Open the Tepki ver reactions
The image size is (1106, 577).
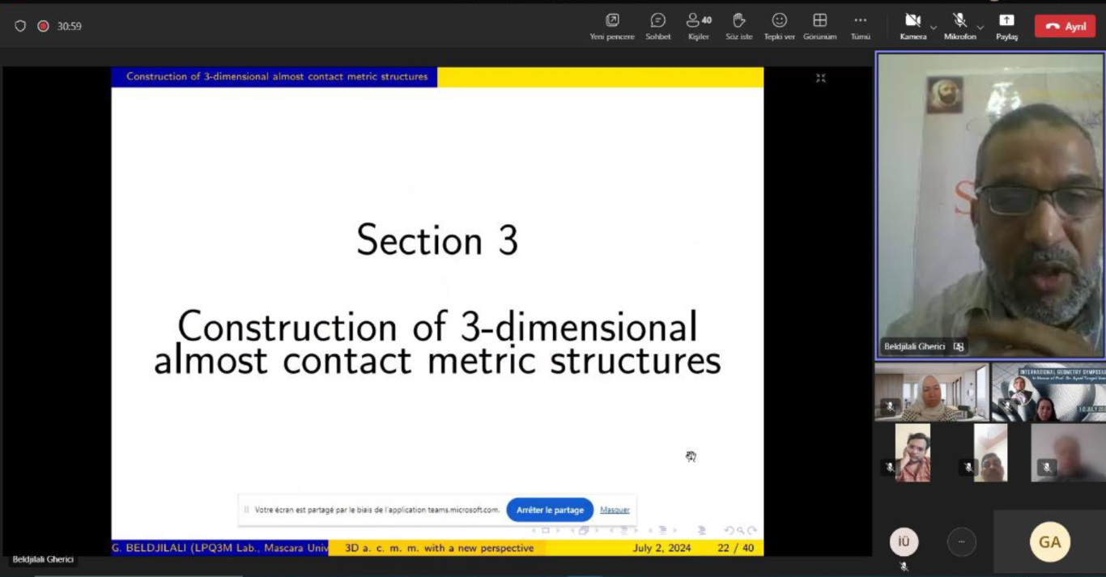[x=779, y=26]
